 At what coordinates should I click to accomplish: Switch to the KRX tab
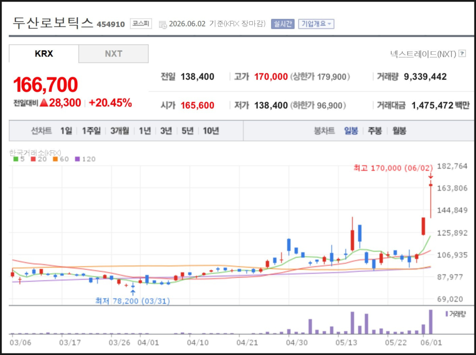pos(44,54)
